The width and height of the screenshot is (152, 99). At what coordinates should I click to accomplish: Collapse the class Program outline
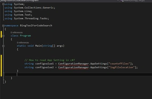point(3,36)
